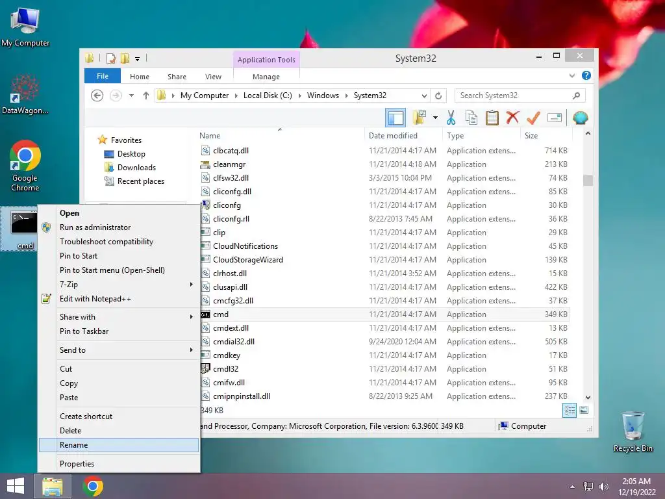Choose Edit with Notepad++ in the context menu
665x499 pixels.
(119, 299)
